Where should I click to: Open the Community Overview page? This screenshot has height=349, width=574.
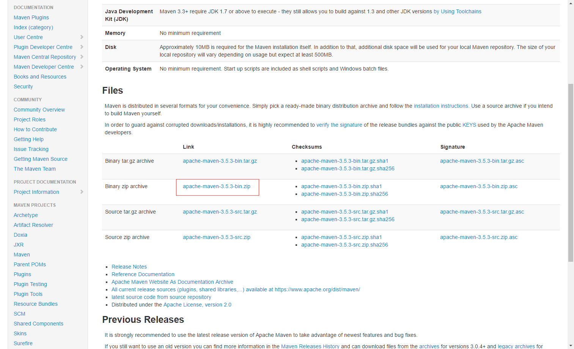pyautogui.click(x=39, y=110)
